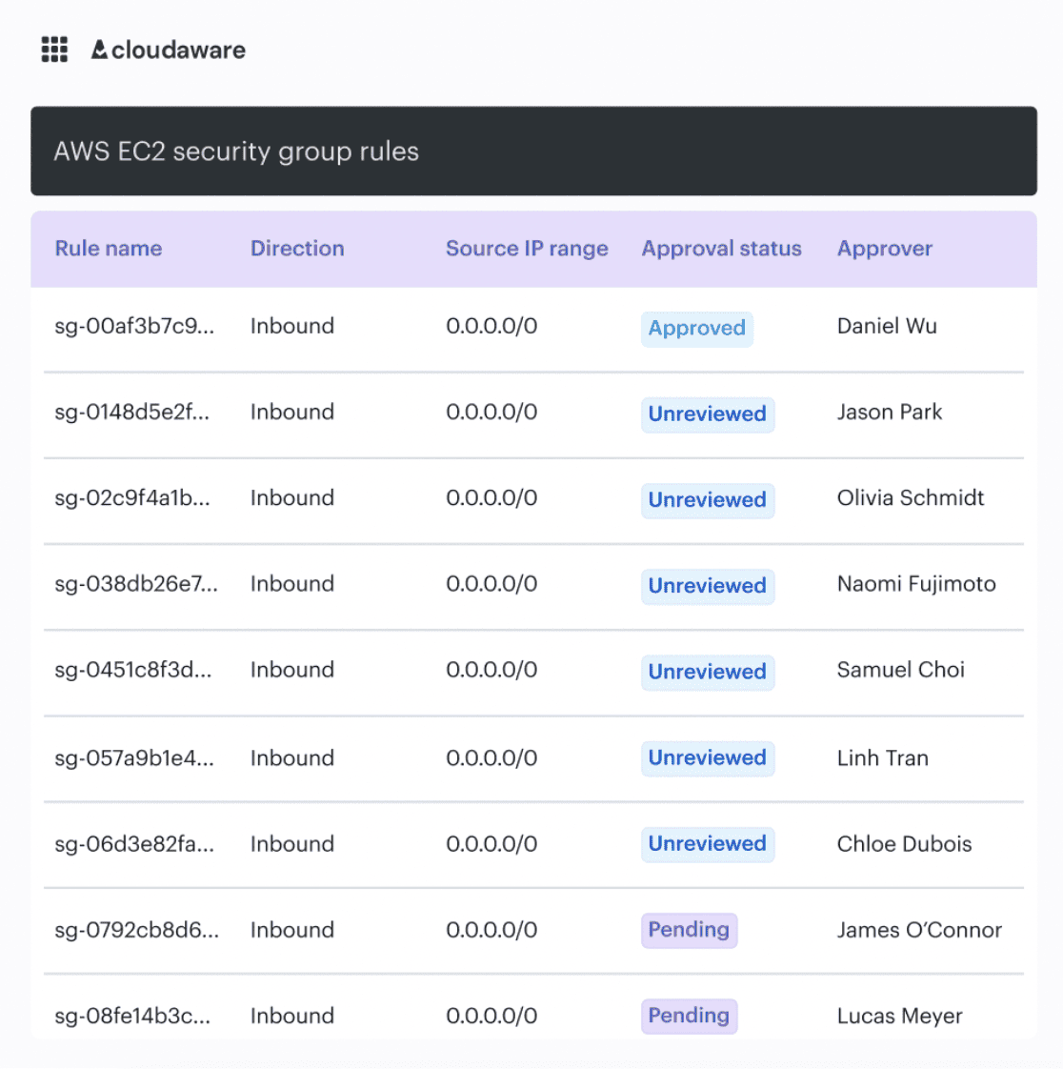The image size is (1063, 1069).
Task: Click the Cloudaware logo
Action: (x=169, y=50)
